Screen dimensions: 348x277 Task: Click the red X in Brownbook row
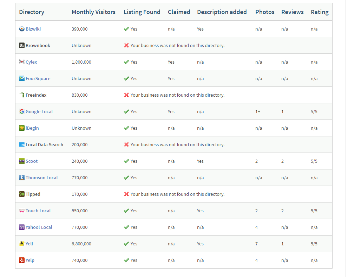pos(126,45)
